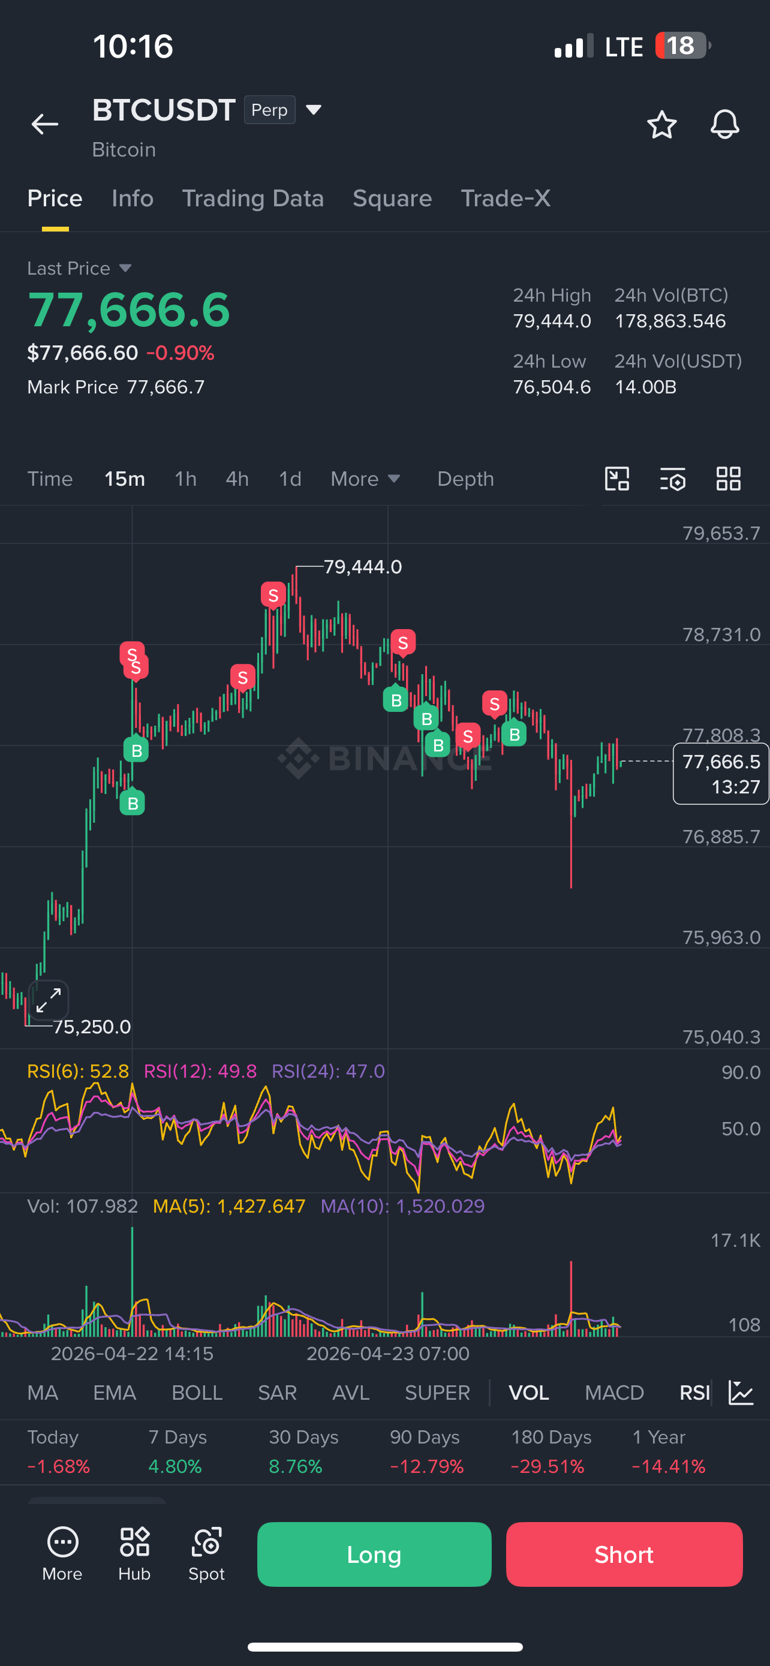Switch to the Info tab

pyautogui.click(x=133, y=199)
